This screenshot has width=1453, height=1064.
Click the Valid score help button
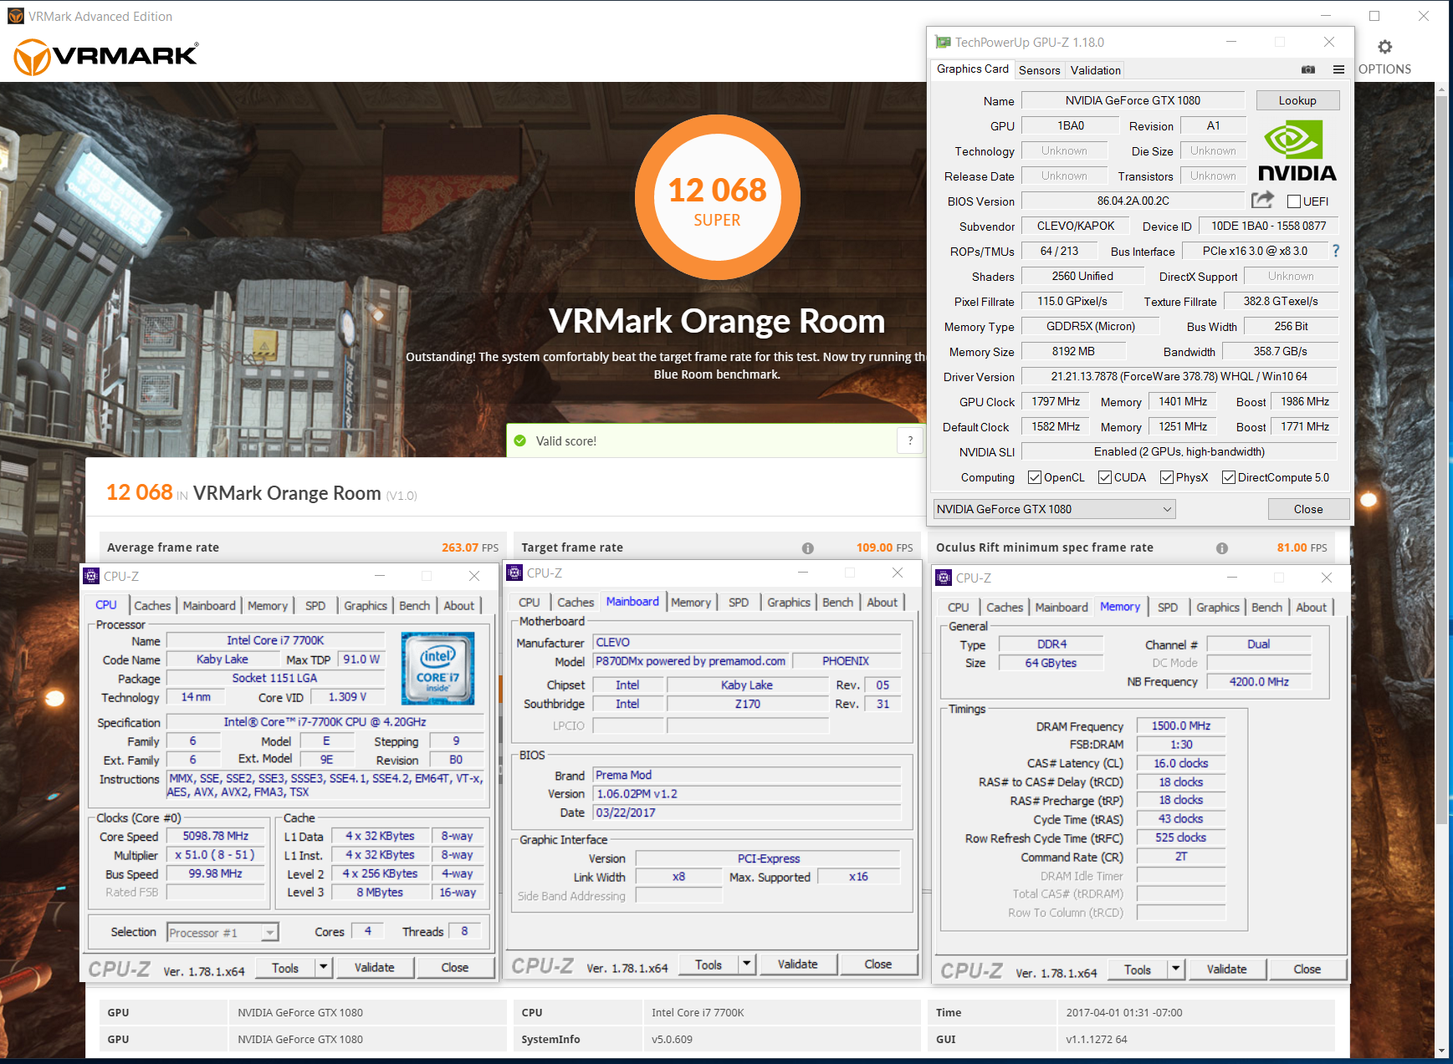click(910, 440)
